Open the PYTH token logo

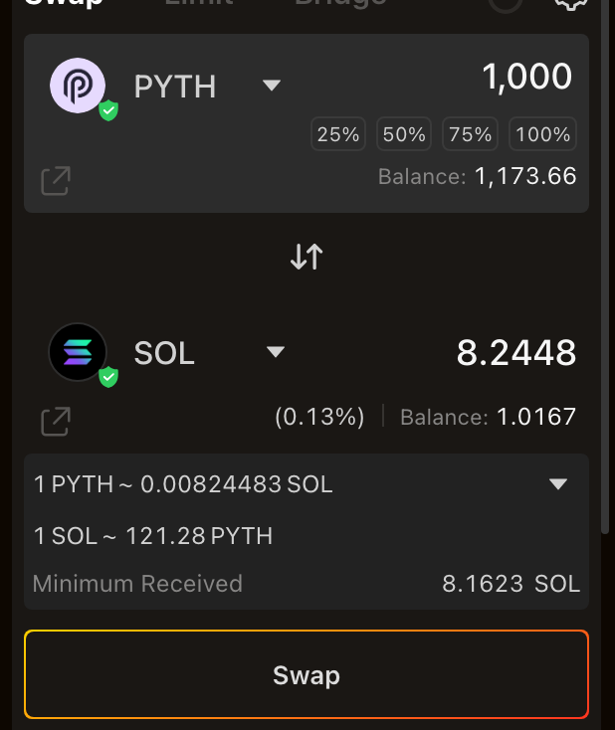tap(78, 86)
